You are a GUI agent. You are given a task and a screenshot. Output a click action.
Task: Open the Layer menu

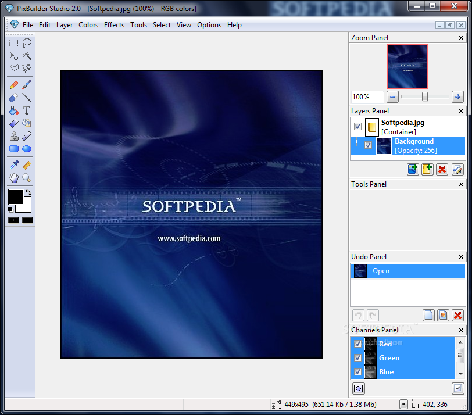(x=65, y=25)
